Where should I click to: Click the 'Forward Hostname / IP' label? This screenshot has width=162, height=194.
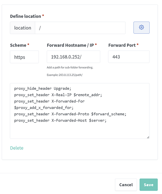(70, 45)
